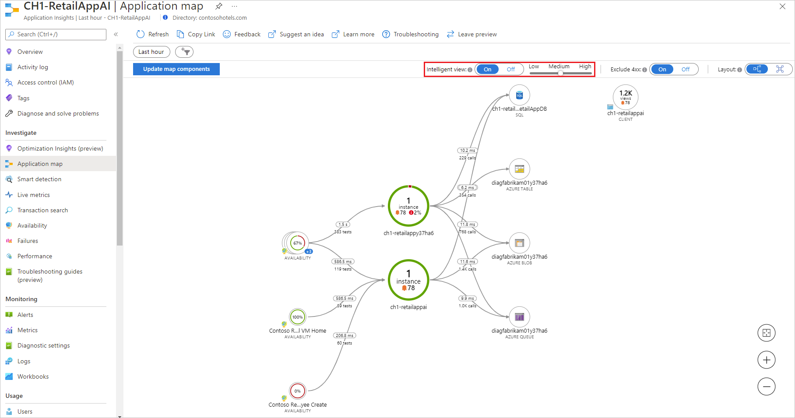Select the ch1-retailappai instance node

408,280
